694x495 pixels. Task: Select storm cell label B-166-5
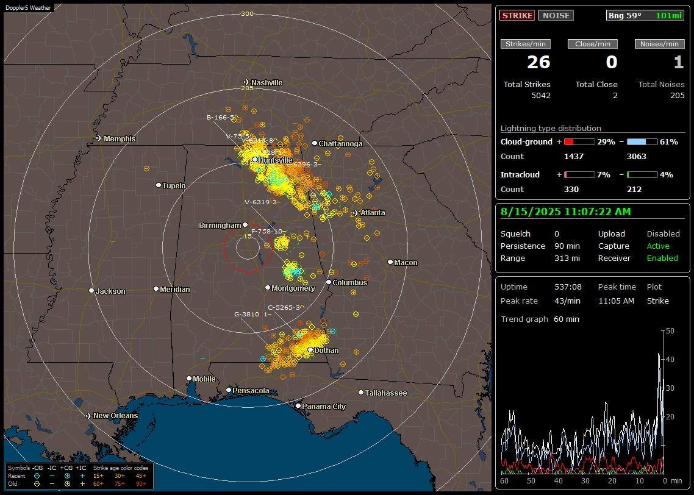coord(220,117)
